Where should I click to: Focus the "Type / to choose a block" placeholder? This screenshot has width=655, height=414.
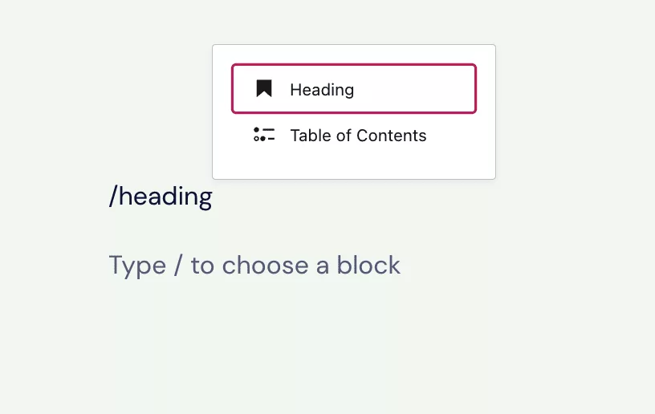[x=254, y=265]
